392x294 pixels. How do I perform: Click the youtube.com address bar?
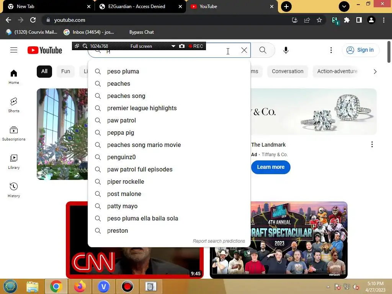165,20
